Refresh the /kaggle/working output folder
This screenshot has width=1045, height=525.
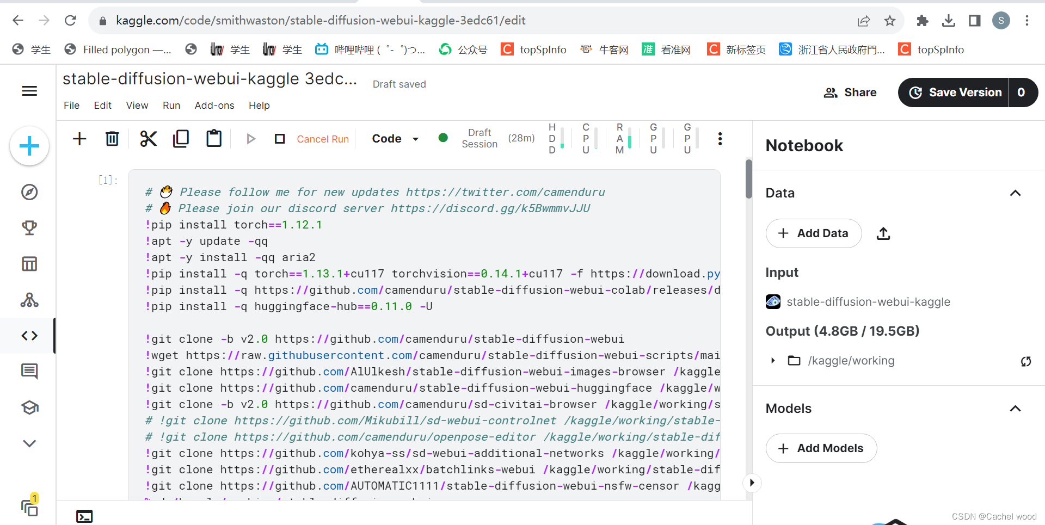point(1026,361)
